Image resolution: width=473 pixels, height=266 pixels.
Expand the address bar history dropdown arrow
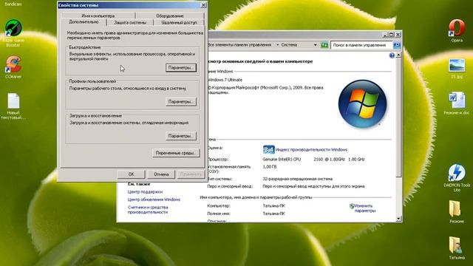tap(316, 45)
